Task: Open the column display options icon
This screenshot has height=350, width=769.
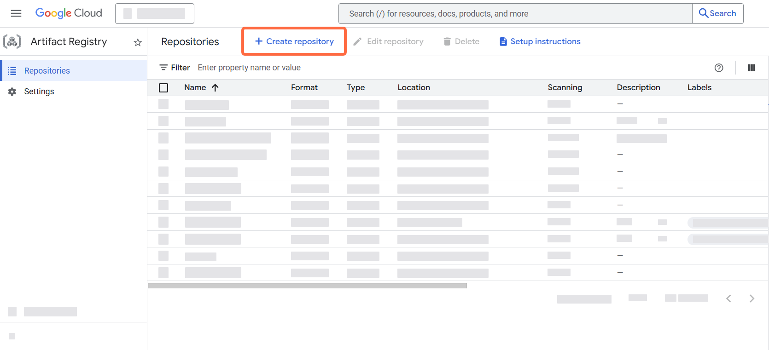Action: [x=752, y=68]
